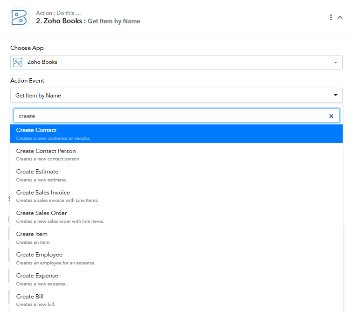The width and height of the screenshot is (352, 312).
Task: Pick Create Sales Order from list
Action: [x=176, y=217]
